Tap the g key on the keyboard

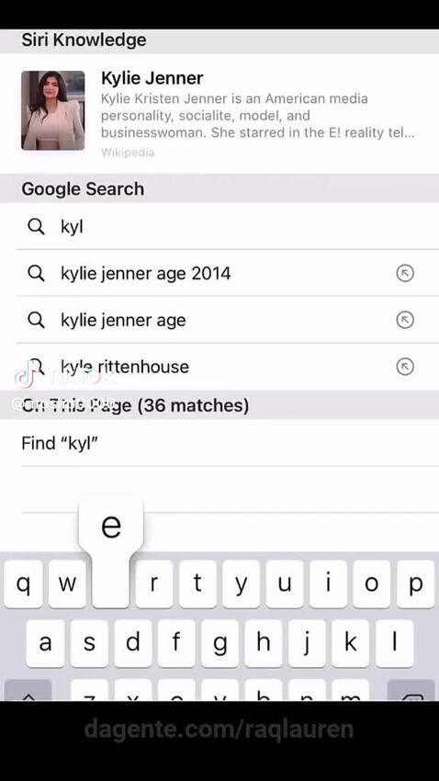(219, 643)
